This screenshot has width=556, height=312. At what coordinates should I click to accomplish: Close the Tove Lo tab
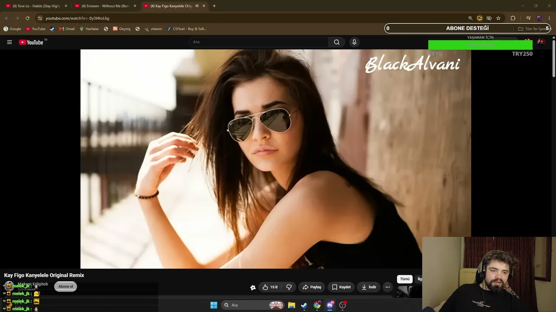[x=66, y=6]
